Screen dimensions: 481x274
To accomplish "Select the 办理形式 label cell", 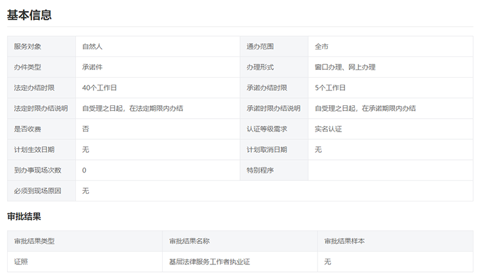I will tap(260, 67).
